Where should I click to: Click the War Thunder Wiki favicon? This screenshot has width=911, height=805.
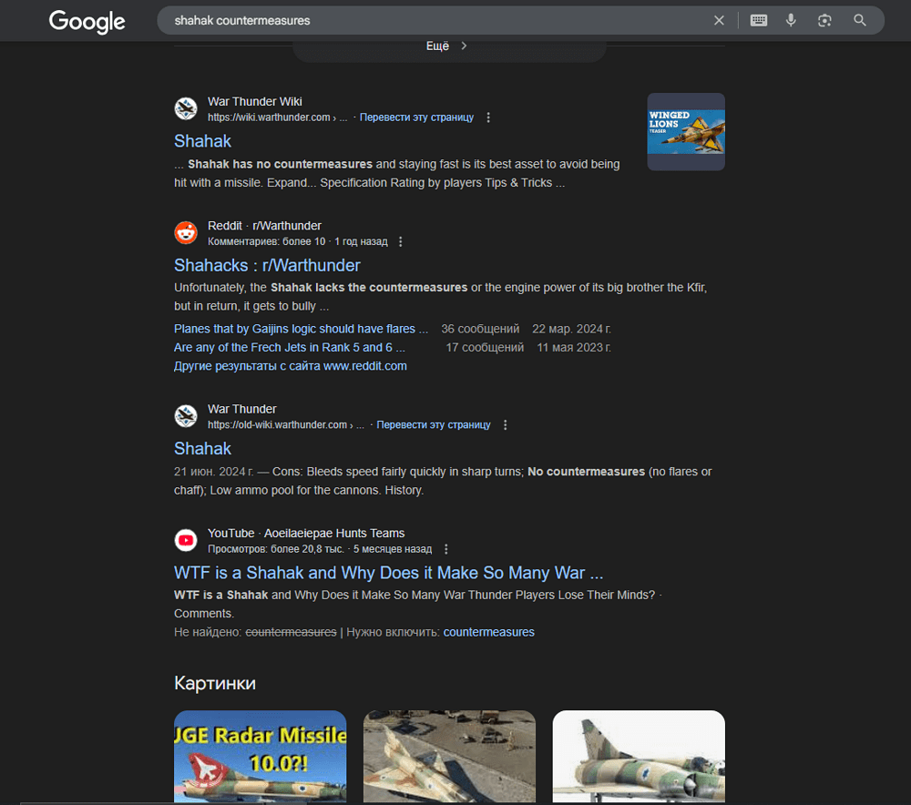click(x=186, y=108)
